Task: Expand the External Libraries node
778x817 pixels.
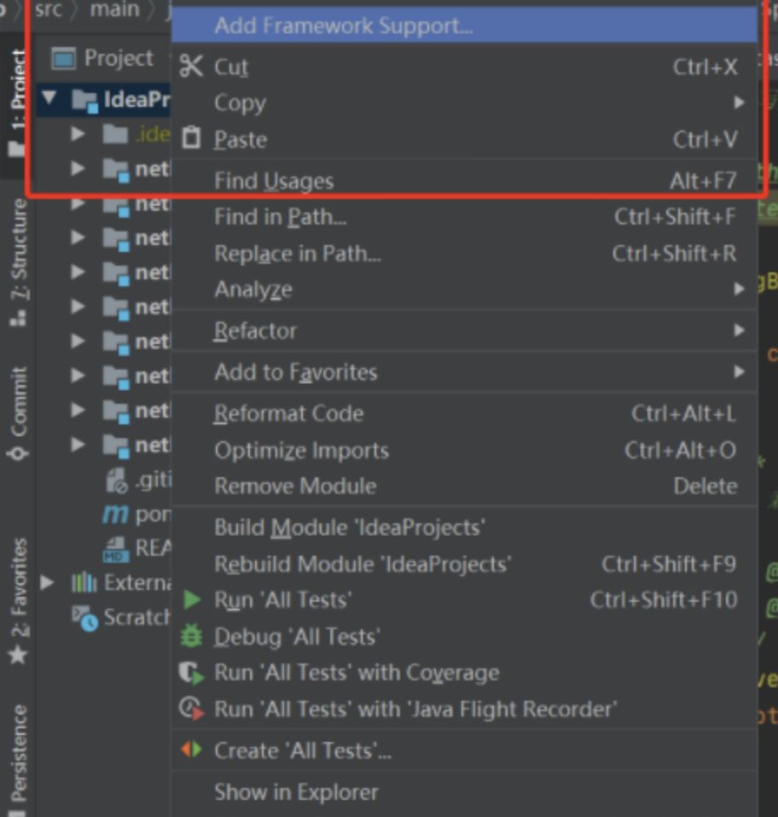Action: pos(48,582)
